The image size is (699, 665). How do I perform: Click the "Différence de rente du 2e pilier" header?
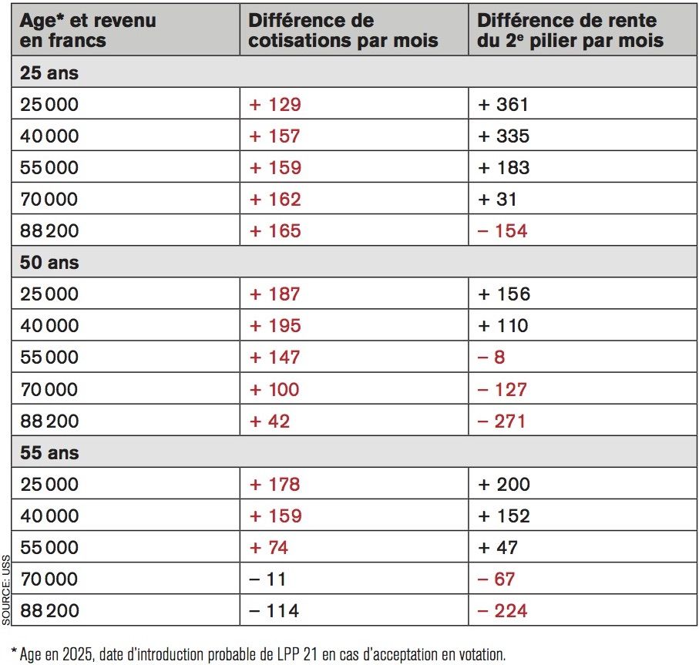pos(570,30)
